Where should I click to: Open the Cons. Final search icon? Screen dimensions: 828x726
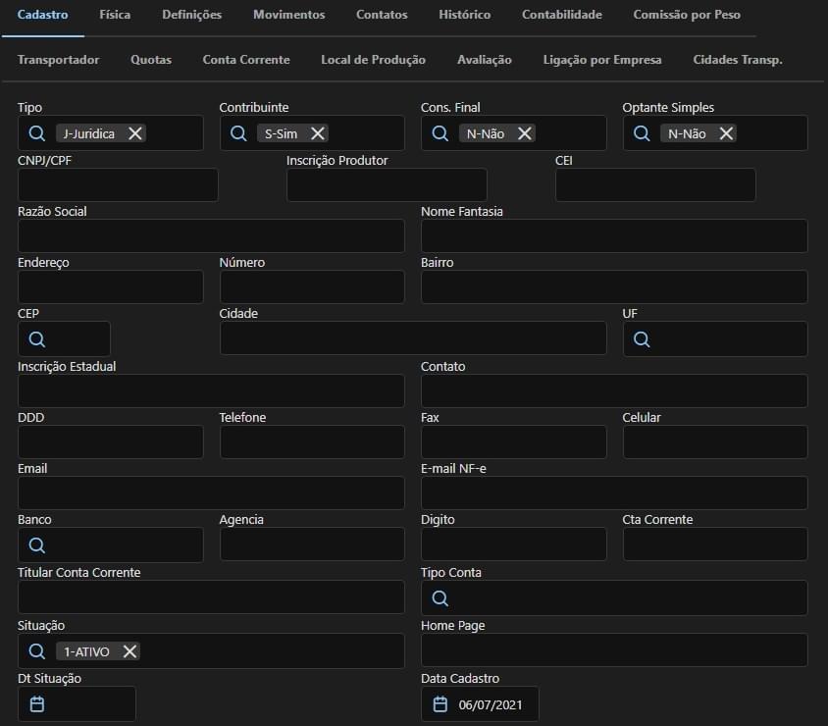pyautogui.click(x=440, y=133)
